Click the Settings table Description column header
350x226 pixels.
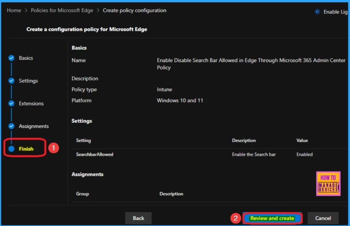(244, 140)
